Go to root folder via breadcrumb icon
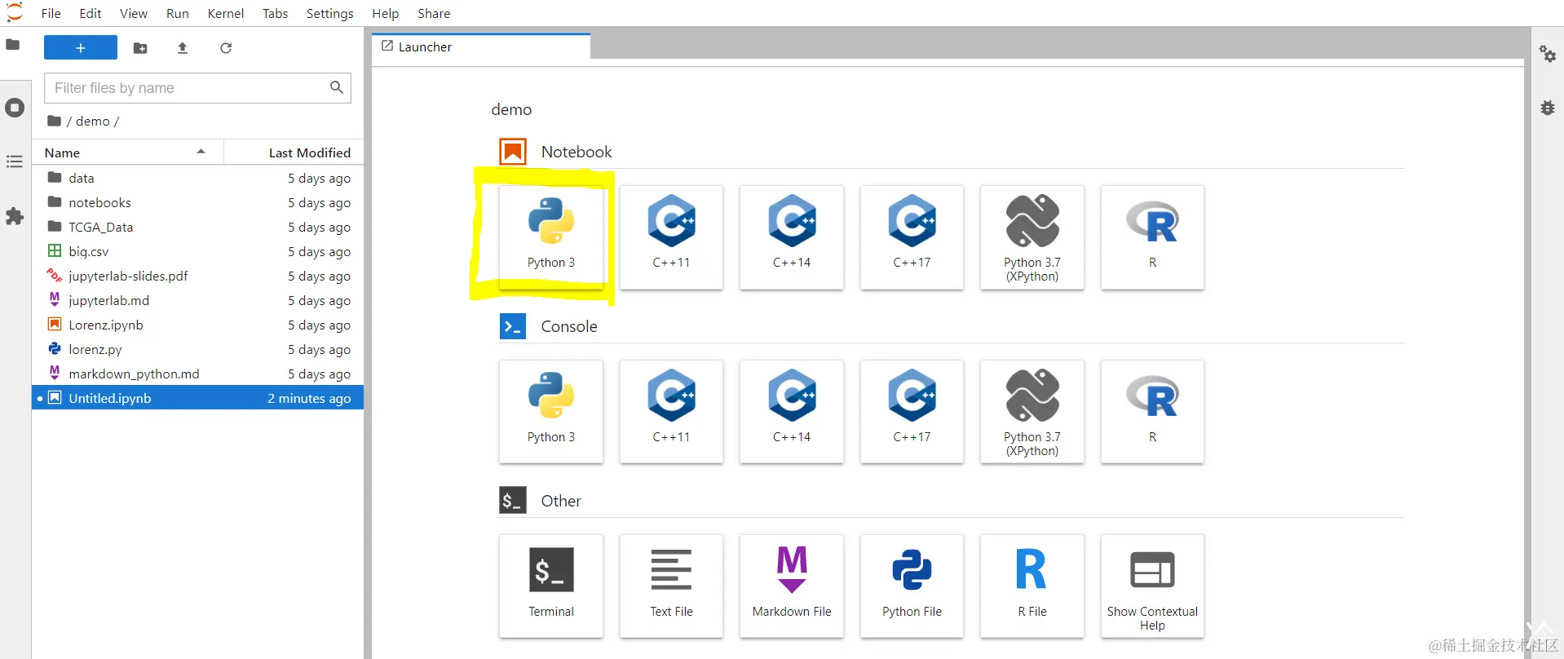Image resolution: width=1564 pixels, height=659 pixels. pyautogui.click(x=55, y=121)
